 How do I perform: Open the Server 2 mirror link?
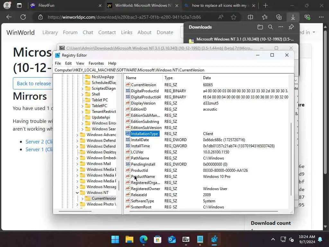click(39, 142)
